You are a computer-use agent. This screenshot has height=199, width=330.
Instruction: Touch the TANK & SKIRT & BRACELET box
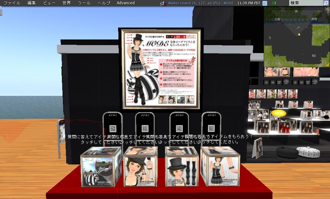click(x=220, y=166)
